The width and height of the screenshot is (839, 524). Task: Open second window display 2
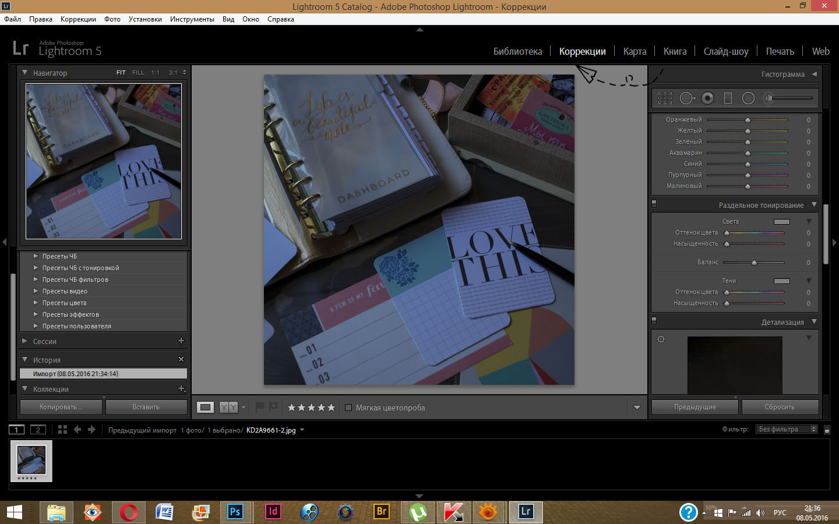(x=38, y=430)
